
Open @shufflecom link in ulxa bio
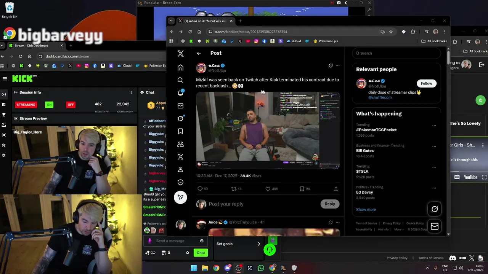tap(380, 97)
